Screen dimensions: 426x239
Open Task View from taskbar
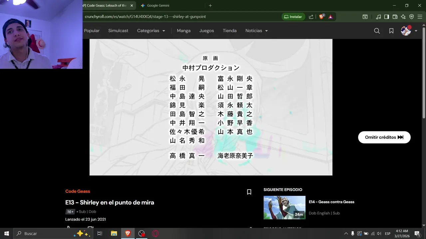tap(100, 233)
